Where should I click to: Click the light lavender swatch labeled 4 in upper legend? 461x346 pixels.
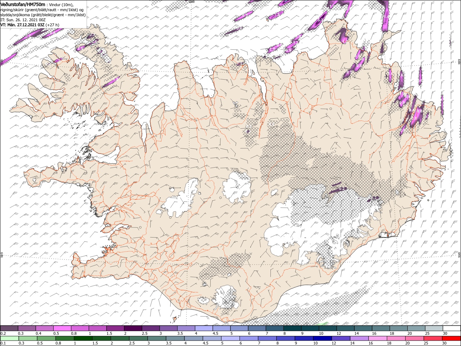[204, 328]
